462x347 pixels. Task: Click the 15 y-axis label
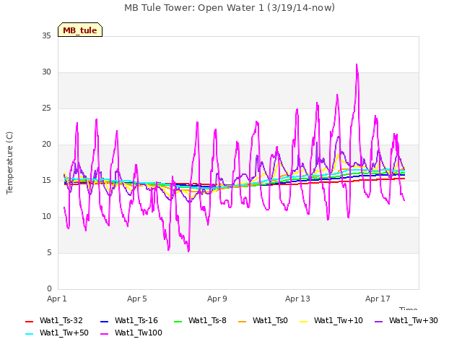[46, 181]
